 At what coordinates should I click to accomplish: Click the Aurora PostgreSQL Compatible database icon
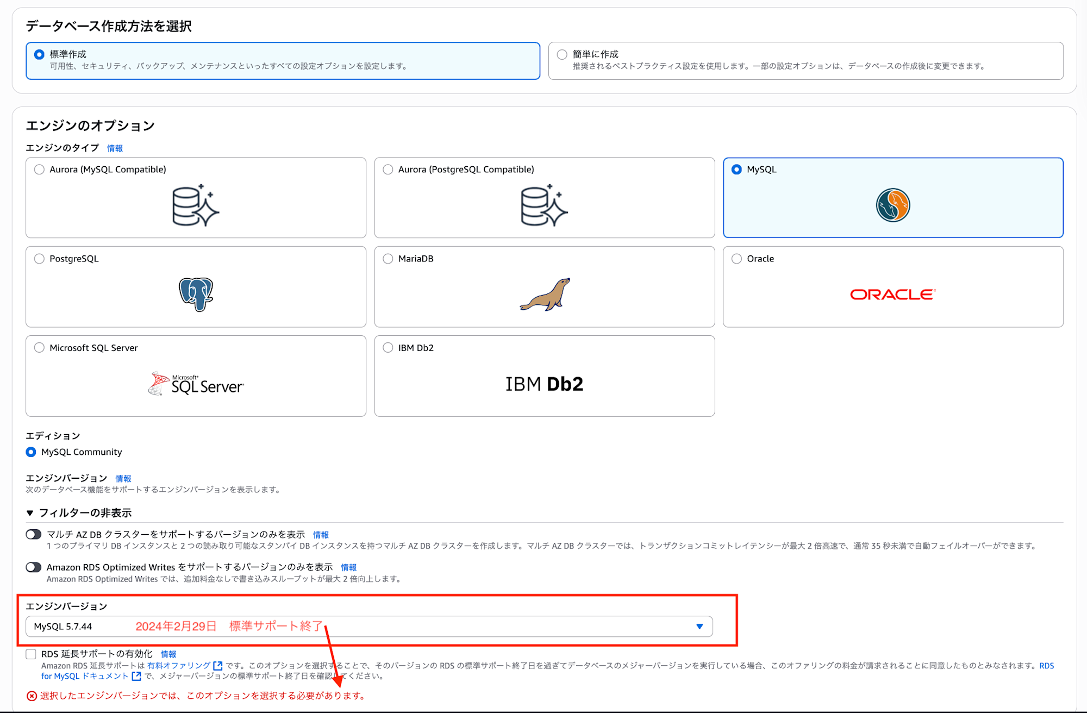(544, 205)
